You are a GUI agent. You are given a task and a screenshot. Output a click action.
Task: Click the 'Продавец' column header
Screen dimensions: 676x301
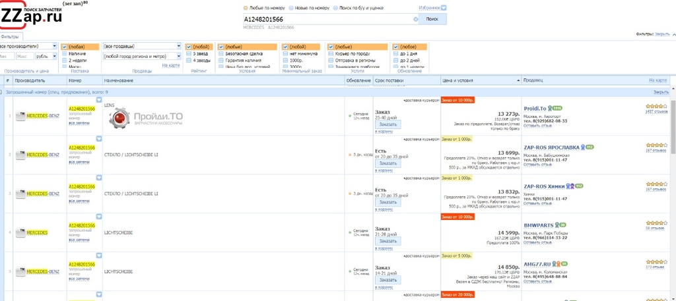coord(533,80)
